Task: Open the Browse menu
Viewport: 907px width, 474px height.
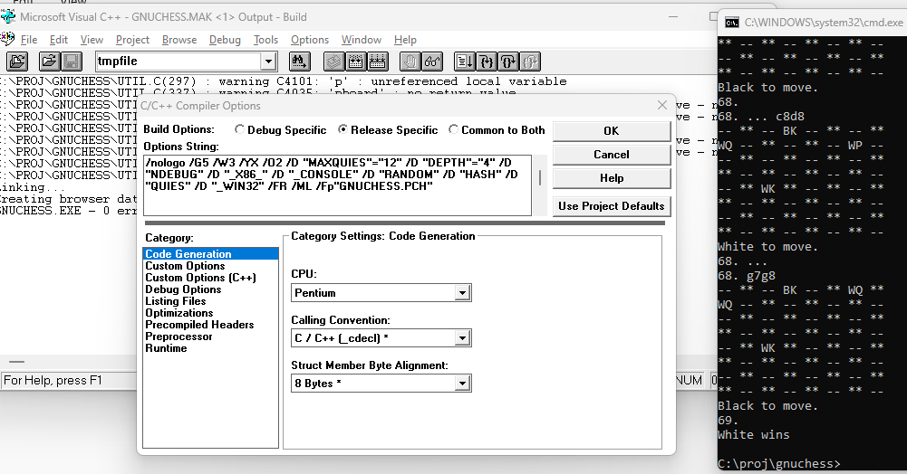Action: [x=179, y=40]
